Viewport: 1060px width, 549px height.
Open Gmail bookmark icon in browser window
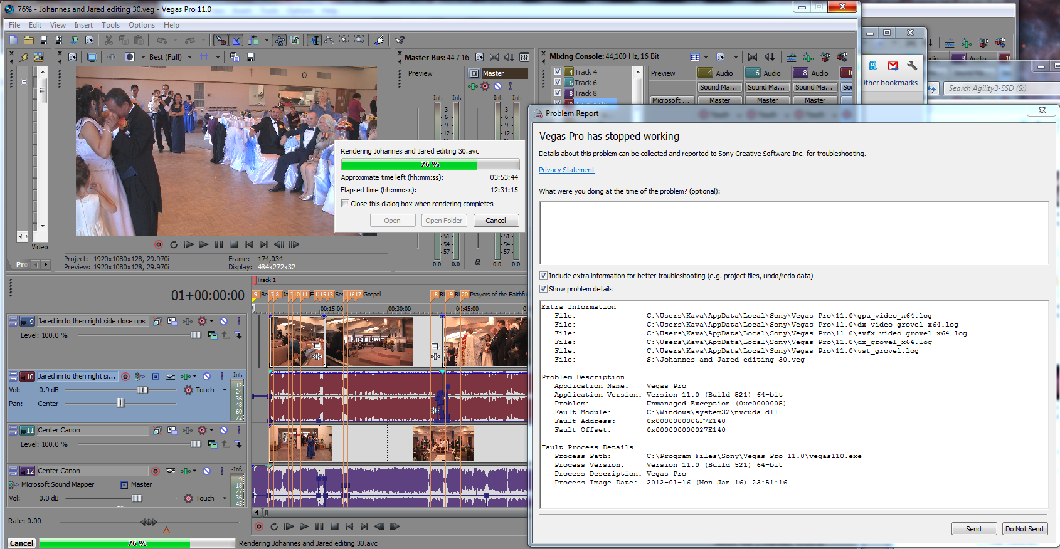[x=893, y=66]
